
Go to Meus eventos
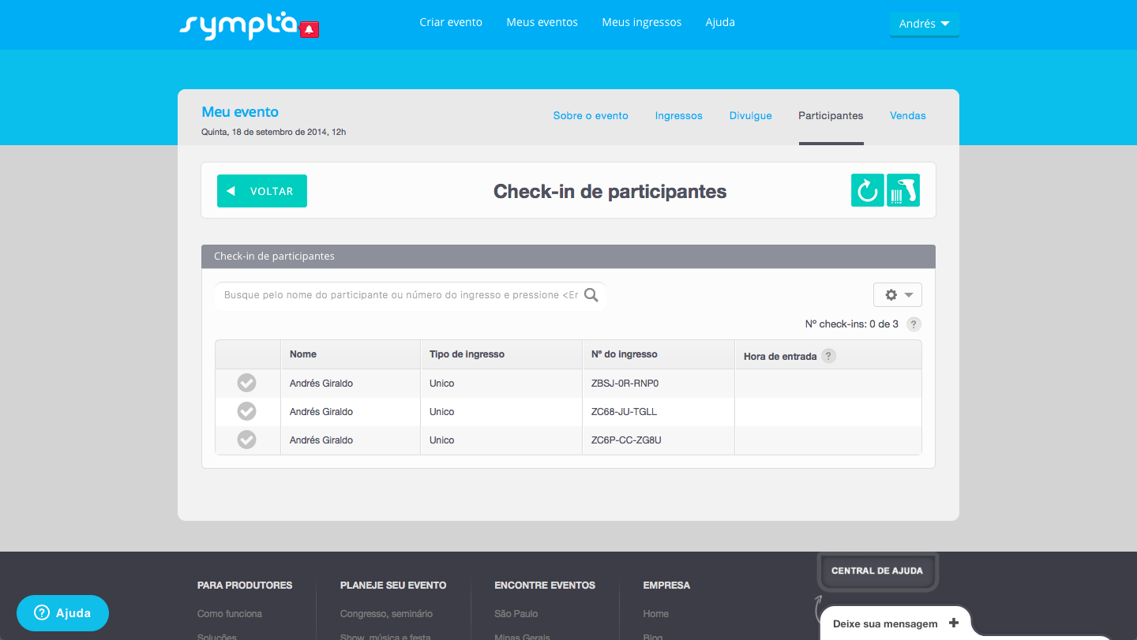coord(542,22)
